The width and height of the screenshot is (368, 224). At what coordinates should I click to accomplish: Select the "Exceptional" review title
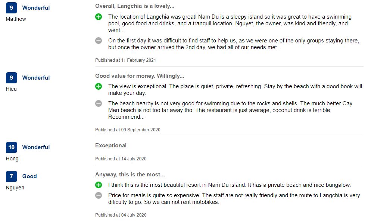(x=111, y=145)
